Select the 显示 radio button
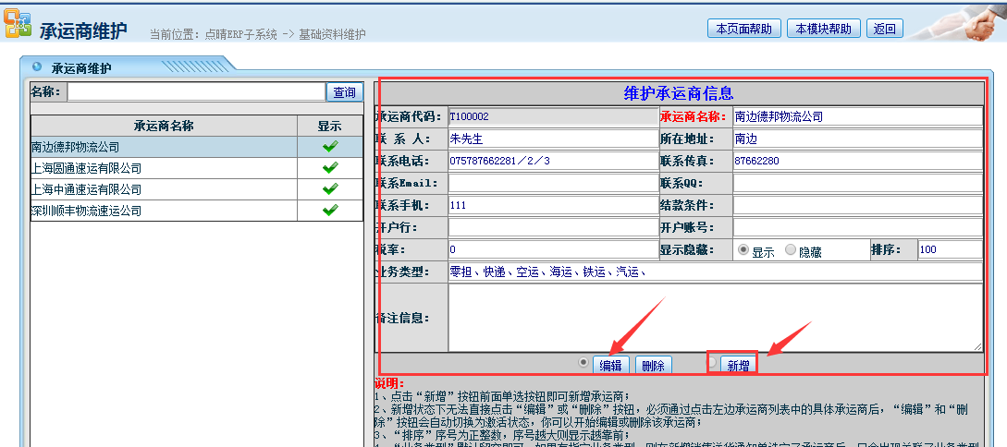The height and width of the screenshot is (447, 1007). (743, 250)
